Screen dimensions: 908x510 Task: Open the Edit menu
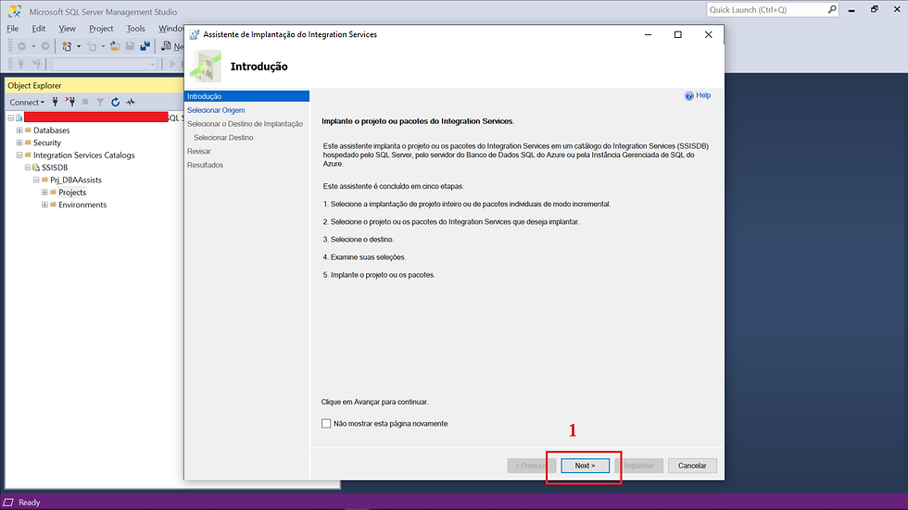coord(38,29)
